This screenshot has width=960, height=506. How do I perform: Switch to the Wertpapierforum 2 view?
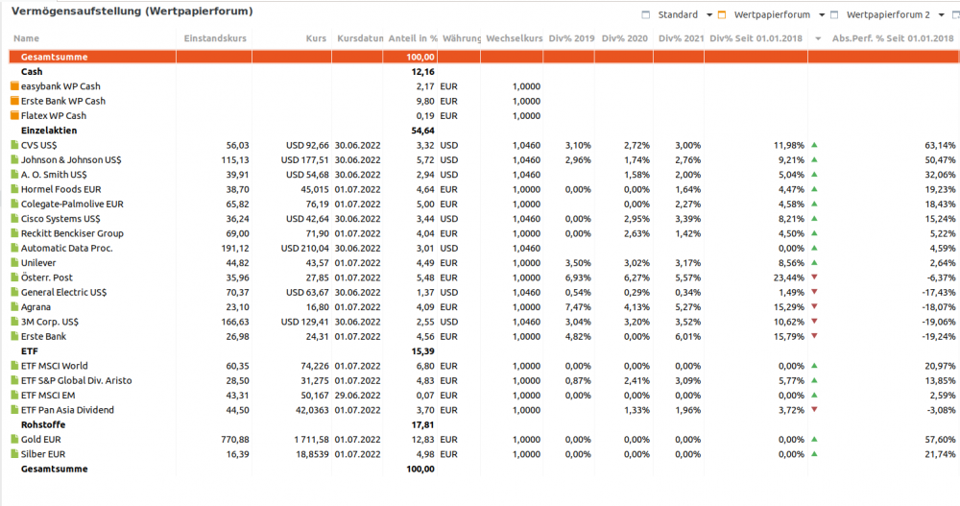[888, 14]
